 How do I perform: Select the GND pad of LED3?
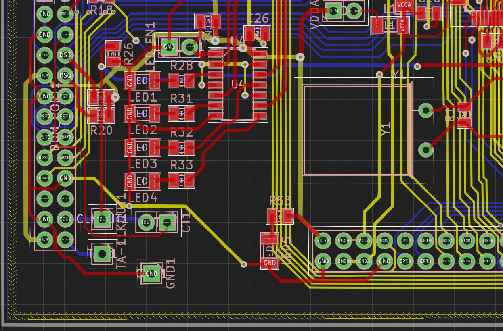pyautogui.click(x=130, y=148)
